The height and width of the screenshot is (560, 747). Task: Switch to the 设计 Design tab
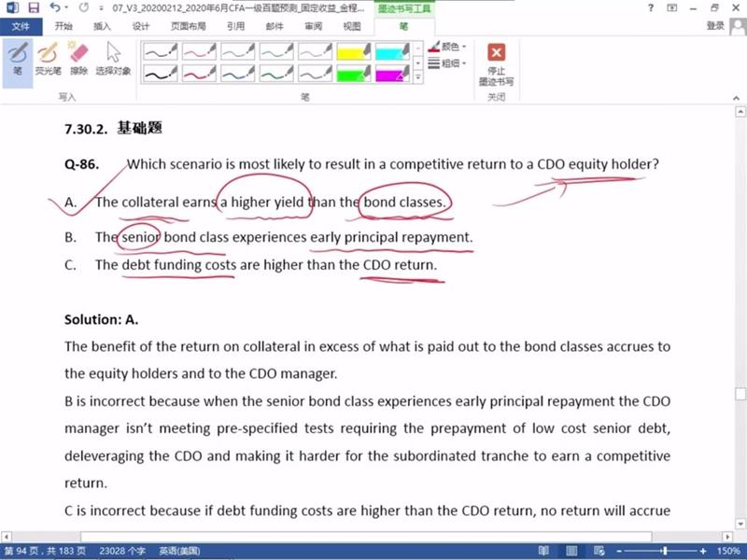click(x=141, y=27)
